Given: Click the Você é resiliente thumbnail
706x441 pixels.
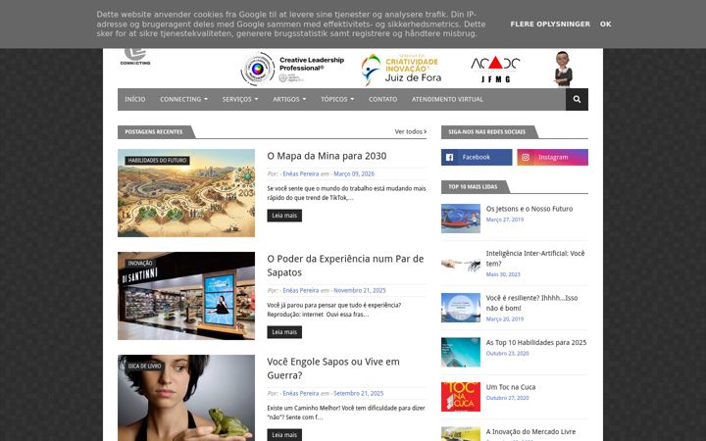Looking at the screenshot, I should pos(461,308).
